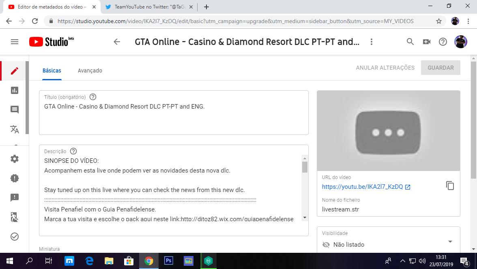Open the Chrome profile avatar in toolbar
Image resolution: width=477 pixels, height=269 pixels.
click(x=455, y=21)
